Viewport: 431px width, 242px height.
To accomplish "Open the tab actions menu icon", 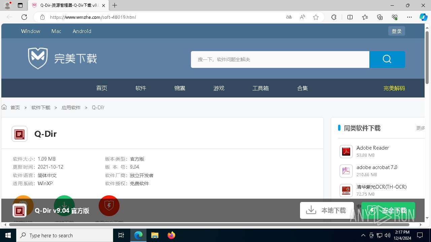I will coord(20,5).
